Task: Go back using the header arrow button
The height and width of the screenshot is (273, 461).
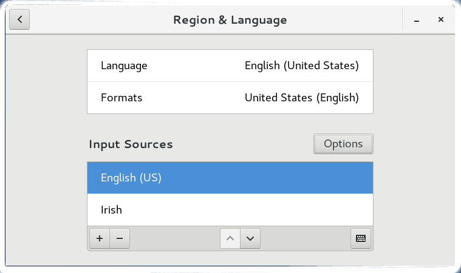Action: pos(20,19)
